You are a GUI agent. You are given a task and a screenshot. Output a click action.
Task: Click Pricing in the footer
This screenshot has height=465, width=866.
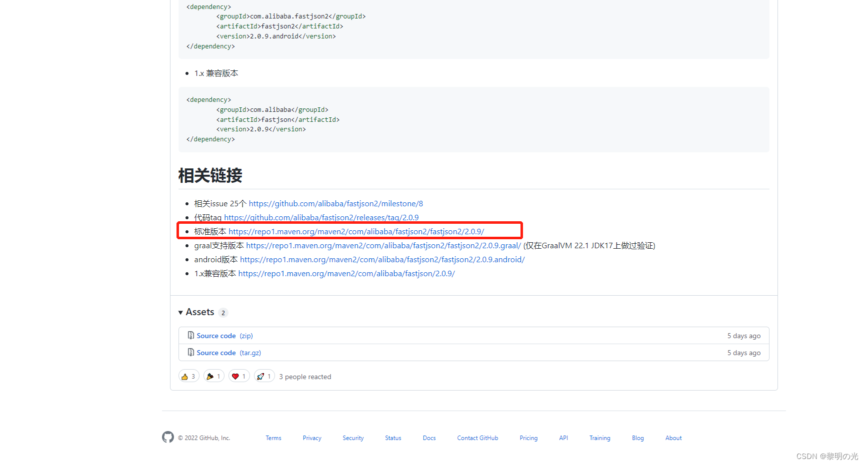528,438
